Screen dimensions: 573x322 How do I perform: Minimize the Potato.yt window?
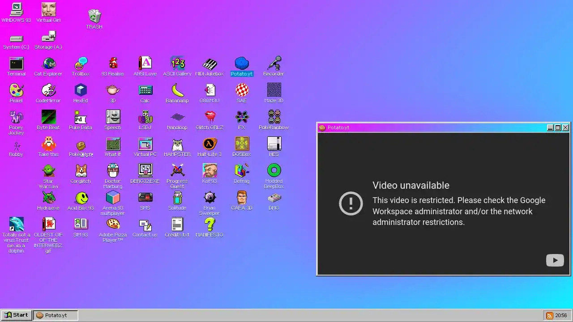point(550,127)
